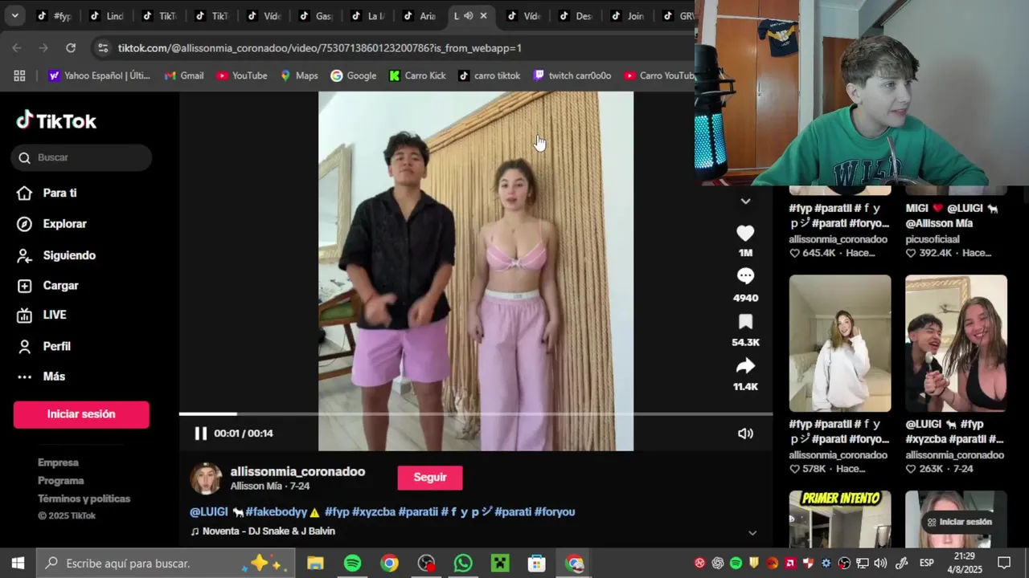1029x578 pixels.
Task: Reload the page in Chrome
Action: [x=71, y=48]
